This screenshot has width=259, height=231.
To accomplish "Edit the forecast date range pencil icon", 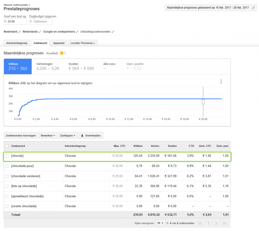I will pos(253,8).
